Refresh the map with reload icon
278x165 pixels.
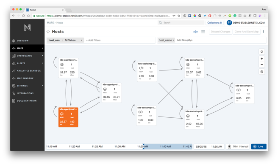[x=262, y=51]
